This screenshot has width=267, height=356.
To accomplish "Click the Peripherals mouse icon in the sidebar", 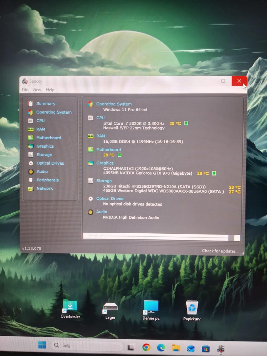I will click(x=31, y=180).
